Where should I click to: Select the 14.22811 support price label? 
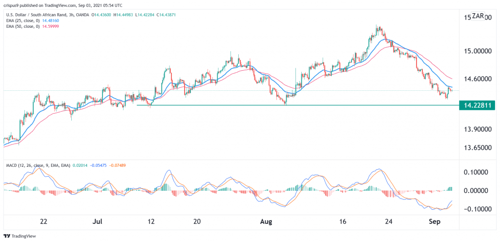click(x=477, y=105)
